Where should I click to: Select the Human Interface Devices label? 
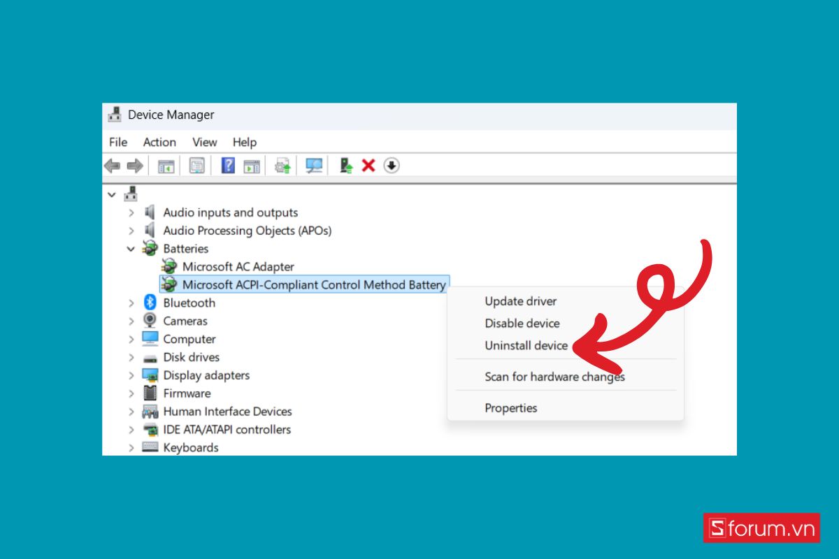click(x=228, y=412)
